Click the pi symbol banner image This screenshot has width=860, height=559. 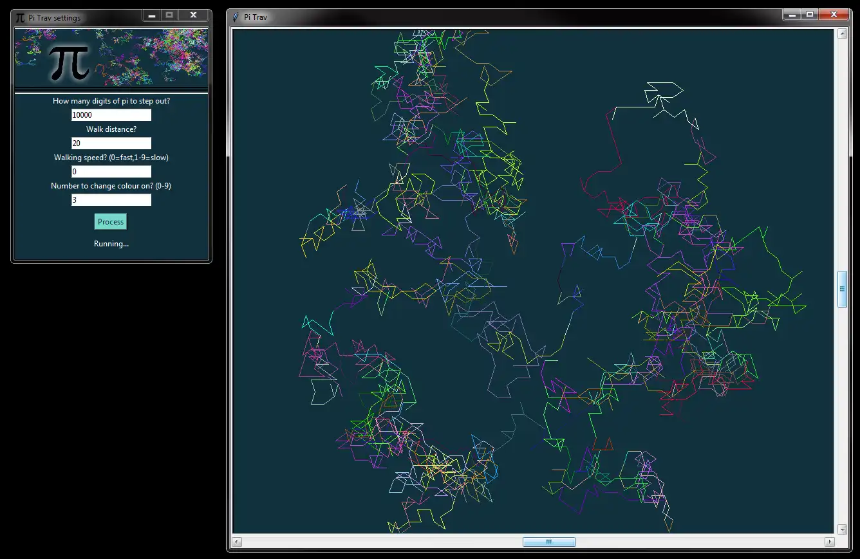tap(70, 62)
